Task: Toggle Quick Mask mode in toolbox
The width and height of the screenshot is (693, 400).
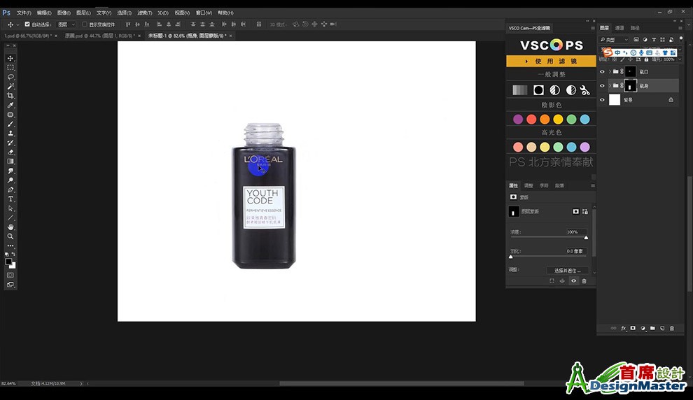Action: click(x=10, y=275)
